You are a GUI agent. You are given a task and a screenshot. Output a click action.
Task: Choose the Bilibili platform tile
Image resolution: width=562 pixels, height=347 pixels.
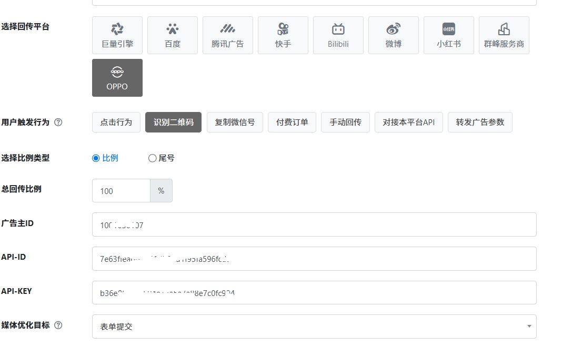[x=338, y=35]
